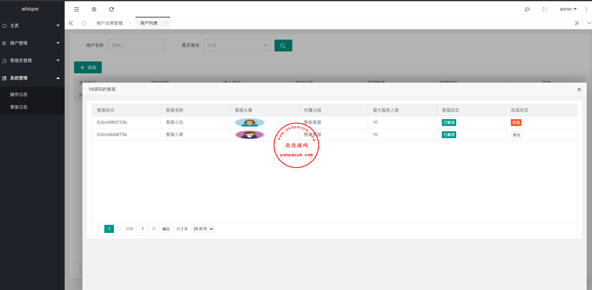Click the page number jump input field
592x290 pixels.
tap(143, 229)
